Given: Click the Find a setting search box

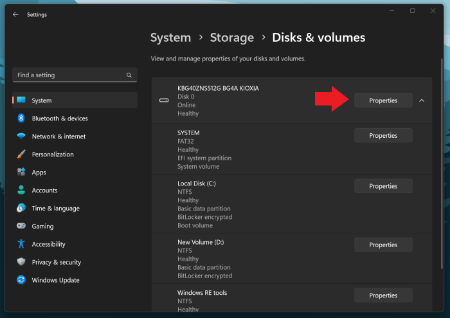Looking at the screenshot, I should [x=75, y=75].
